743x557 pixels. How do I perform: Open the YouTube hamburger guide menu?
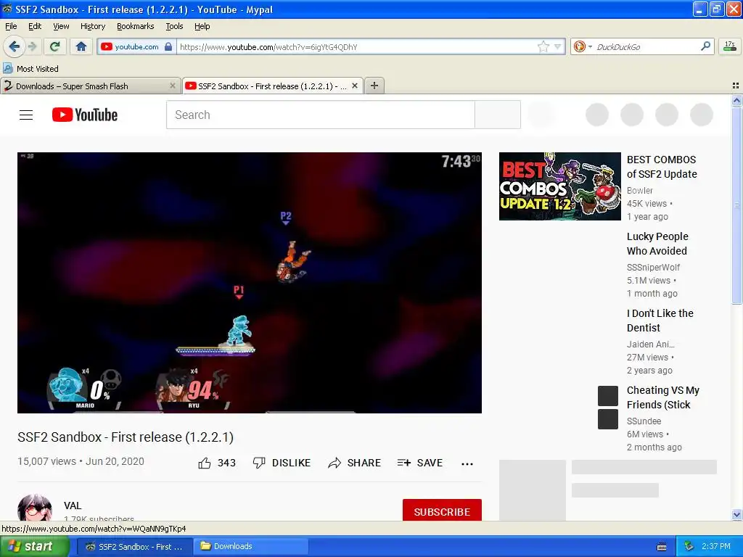pyautogui.click(x=26, y=115)
